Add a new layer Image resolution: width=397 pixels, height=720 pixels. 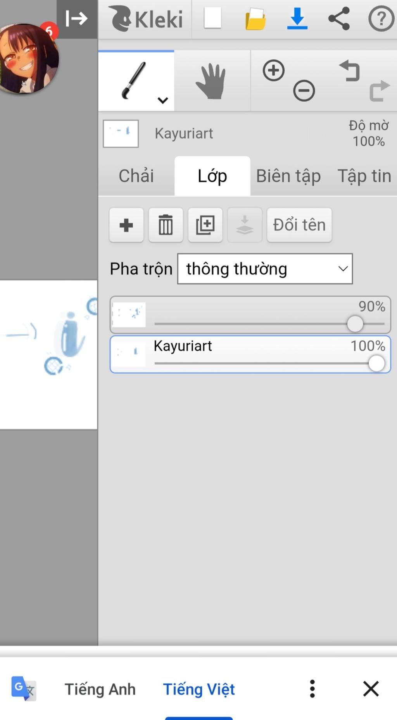pyautogui.click(x=126, y=225)
